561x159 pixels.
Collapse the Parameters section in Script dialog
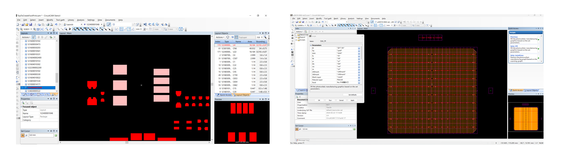311,45
